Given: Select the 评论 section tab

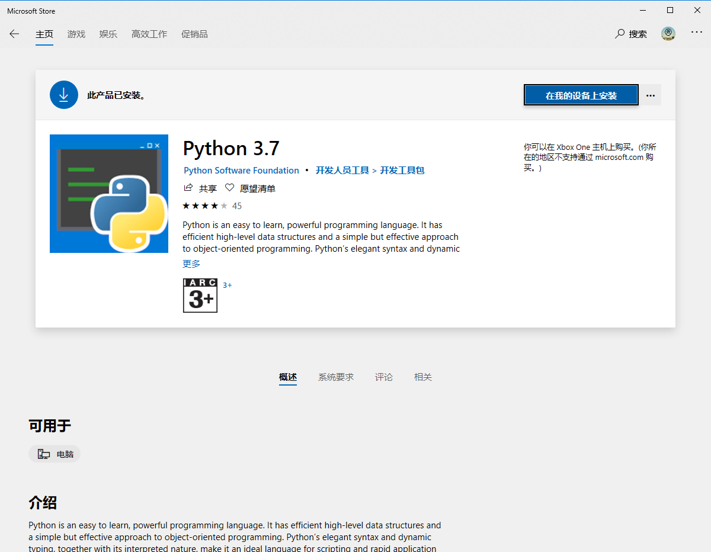Looking at the screenshot, I should point(384,377).
